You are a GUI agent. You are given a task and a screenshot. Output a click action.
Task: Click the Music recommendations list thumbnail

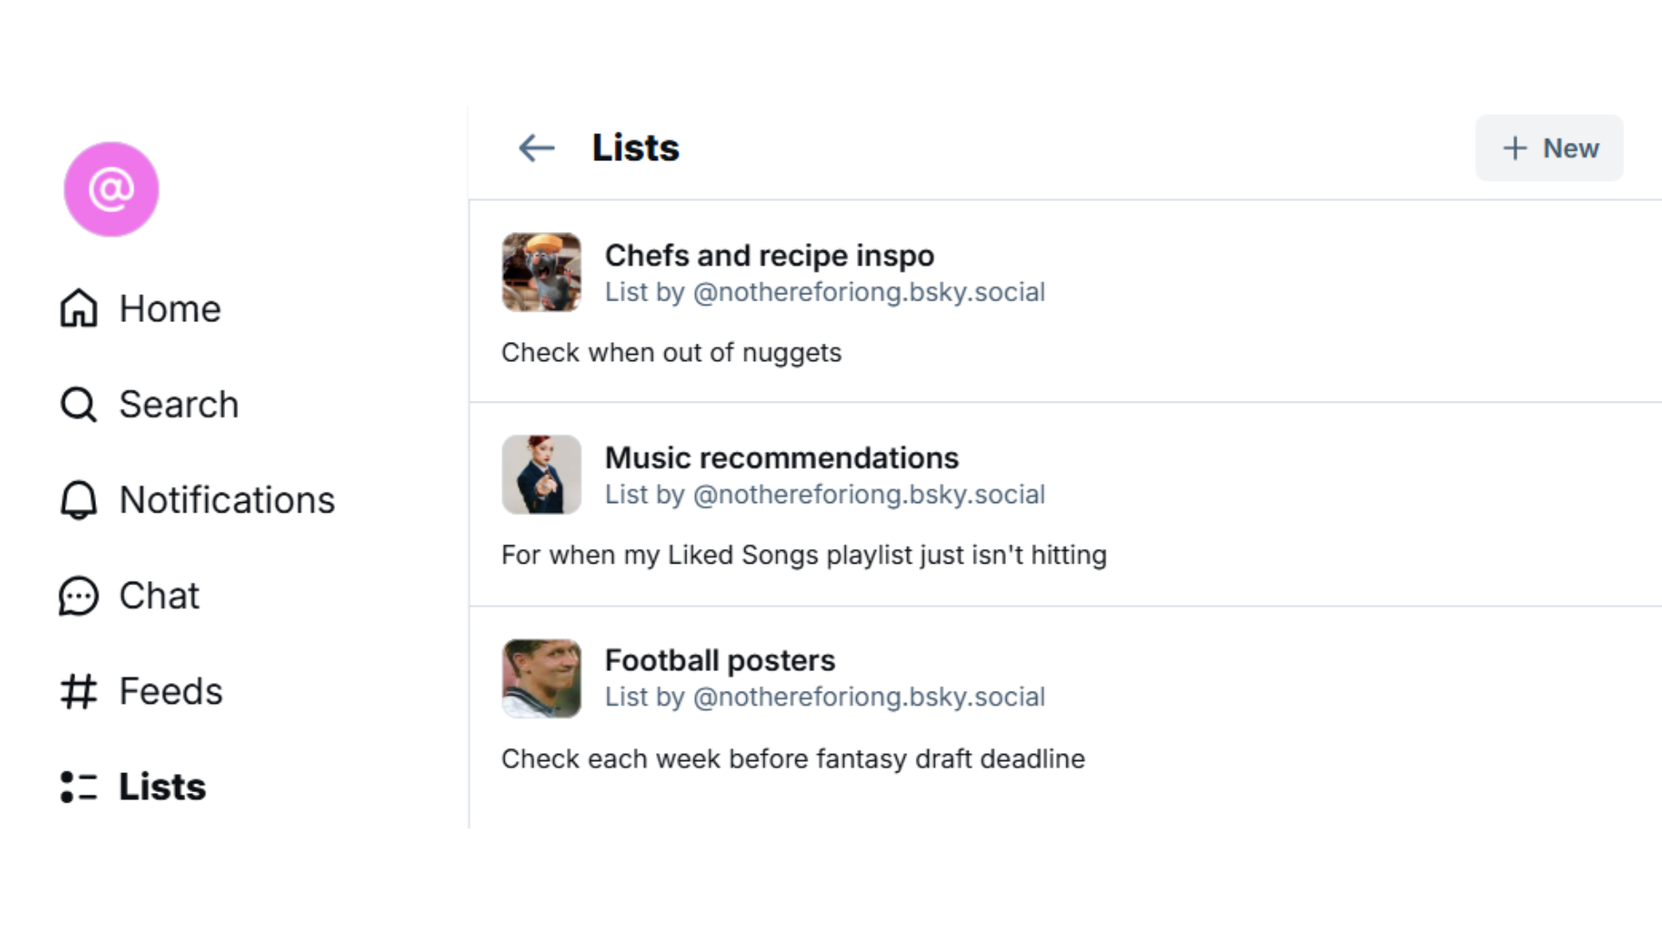pyautogui.click(x=541, y=474)
